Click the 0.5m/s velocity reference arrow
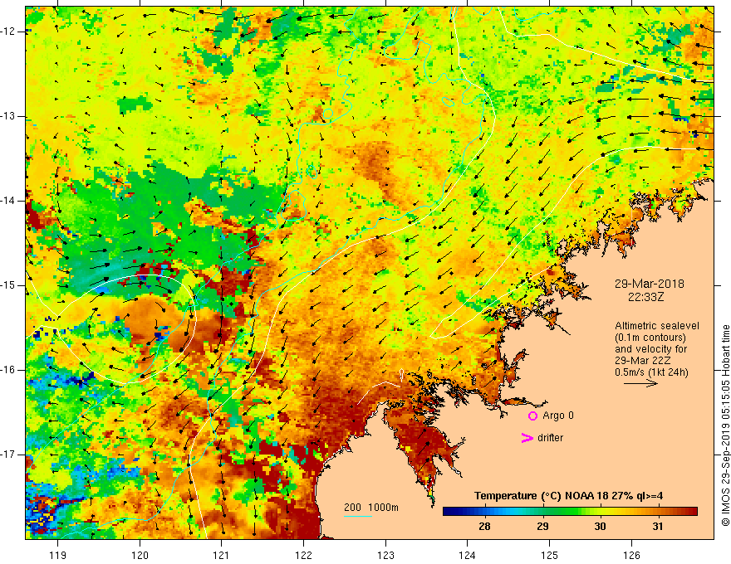This screenshot has height=564, width=731. point(640,384)
